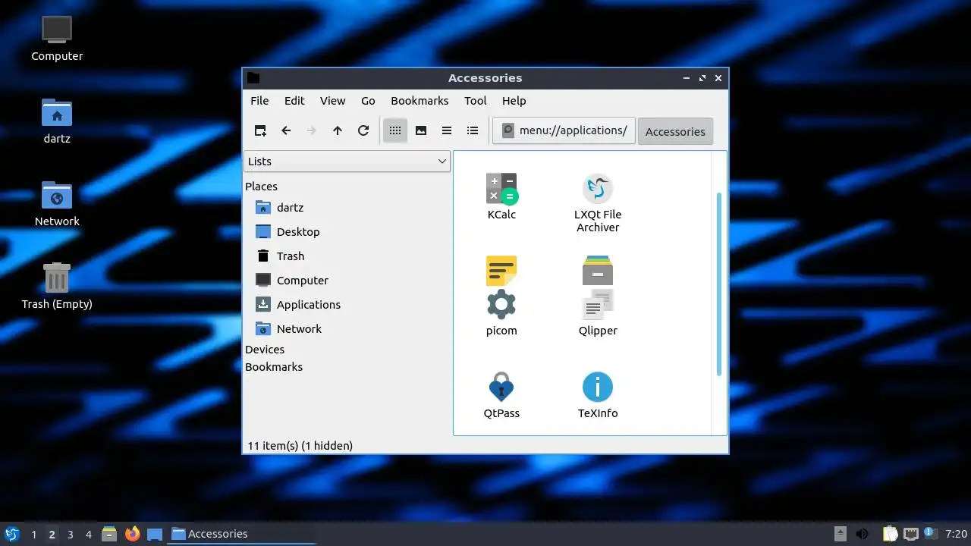
Task: Open the volume control tray icon
Action: [x=863, y=534]
